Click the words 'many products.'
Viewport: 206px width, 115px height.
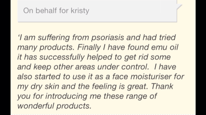click(x=46, y=48)
